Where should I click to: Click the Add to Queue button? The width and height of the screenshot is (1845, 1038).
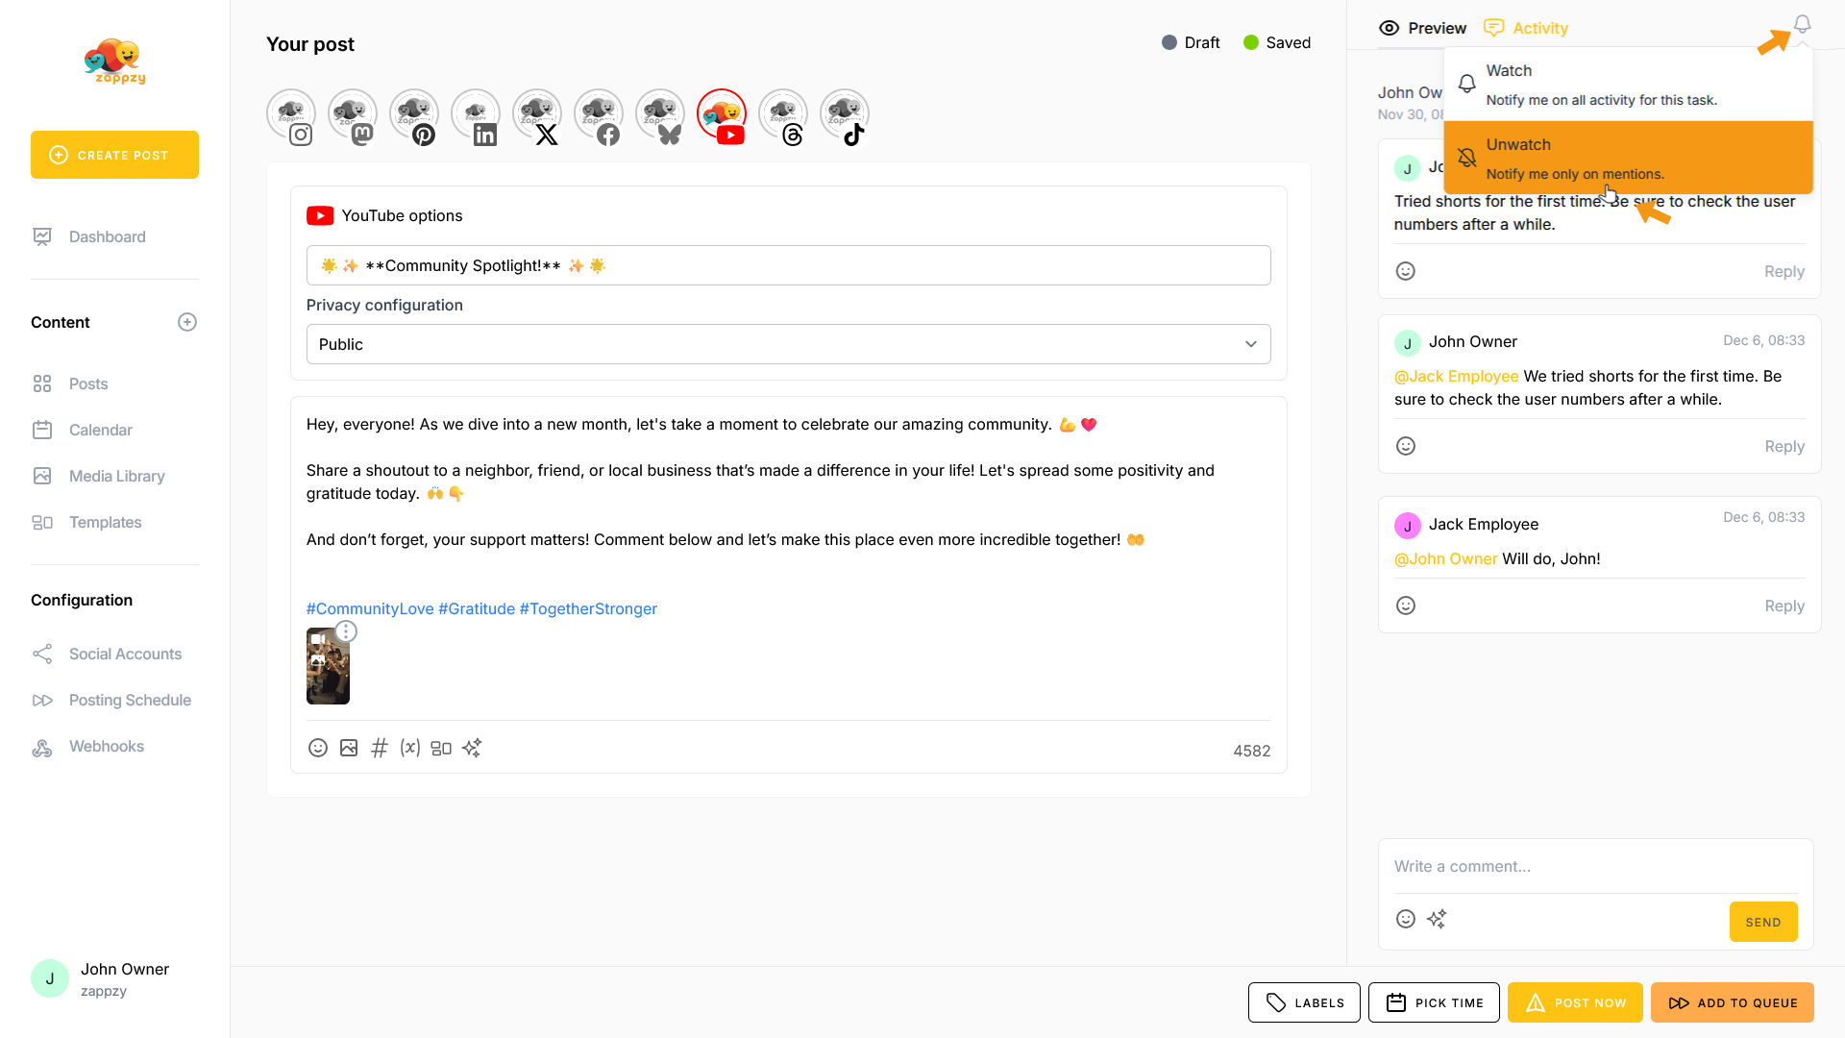[1732, 1002]
